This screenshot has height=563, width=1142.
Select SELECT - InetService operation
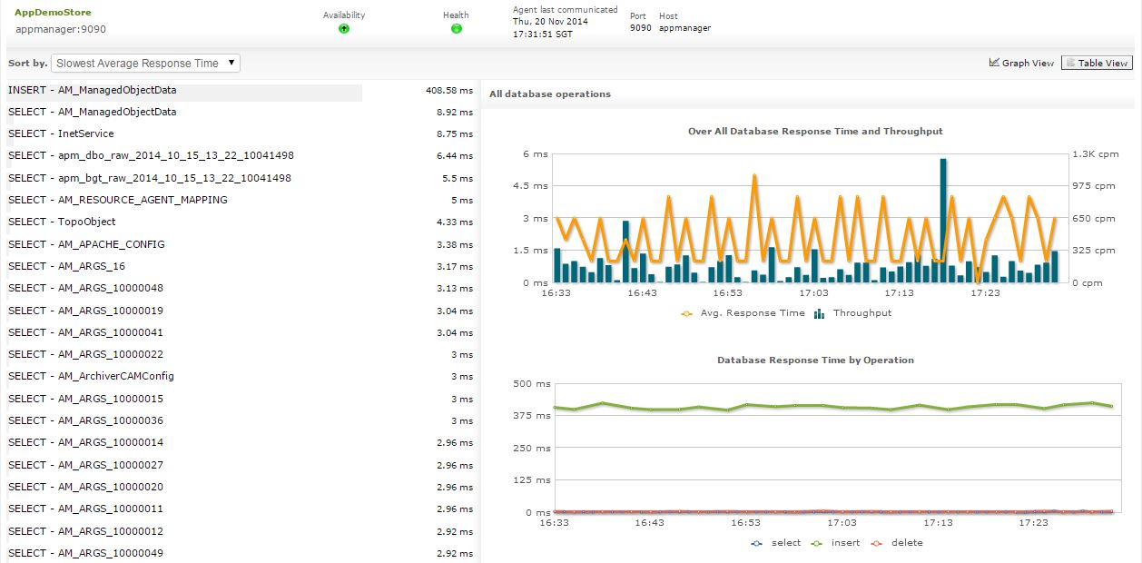point(61,133)
